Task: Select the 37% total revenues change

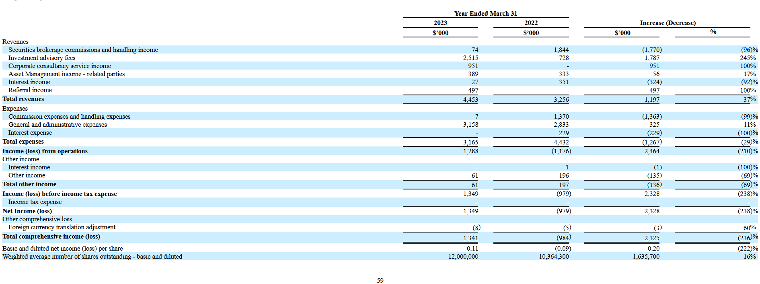Action: 750,99
